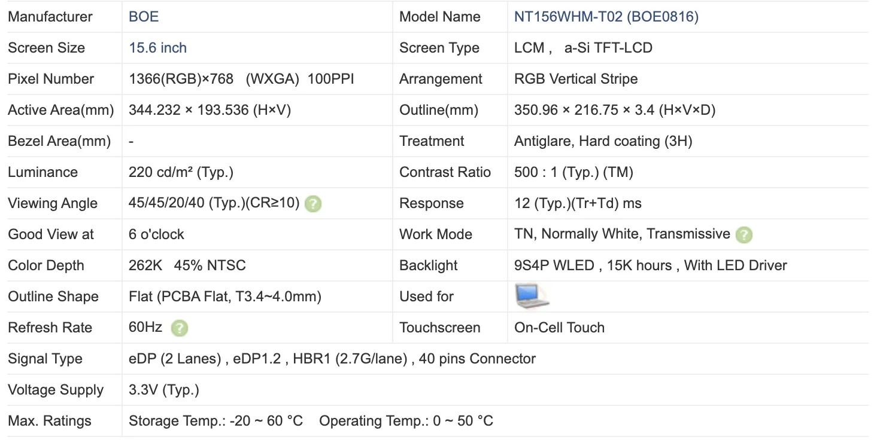This screenshot has width=874, height=440.
Task: Click the "Active Area(mm)" row label
Action: 61,110
